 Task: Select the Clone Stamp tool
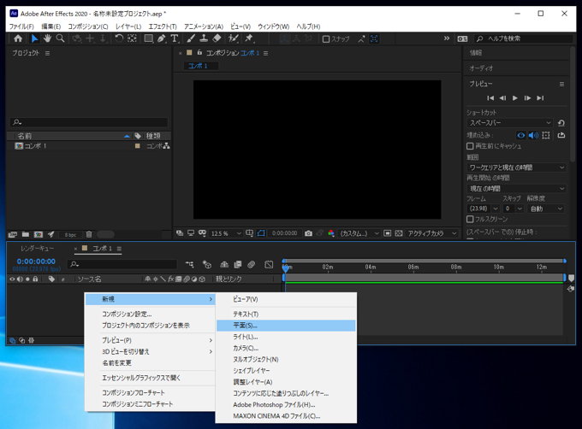(204, 38)
